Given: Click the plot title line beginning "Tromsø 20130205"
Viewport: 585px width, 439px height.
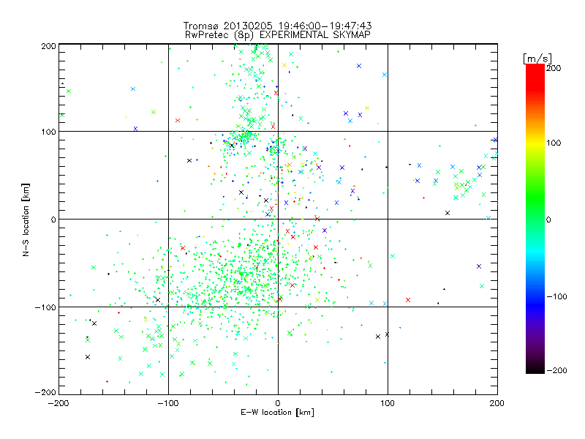Looking at the screenshot, I should point(278,26).
